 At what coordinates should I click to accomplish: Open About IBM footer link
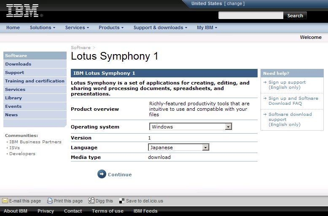click(16, 211)
